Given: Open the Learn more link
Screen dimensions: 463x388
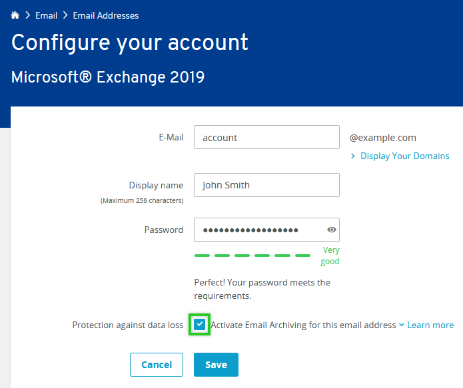Looking at the screenshot, I should coord(430,325).
